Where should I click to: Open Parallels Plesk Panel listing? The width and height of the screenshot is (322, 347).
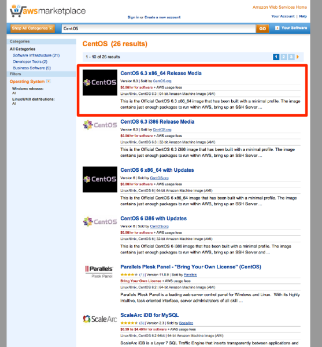[x=191, y=267]
